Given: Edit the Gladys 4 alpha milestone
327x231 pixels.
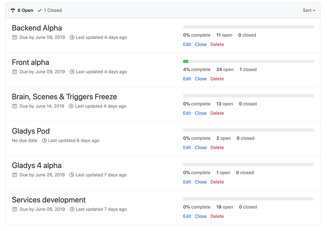Looking at the screenshot, I should pos(187,182).
